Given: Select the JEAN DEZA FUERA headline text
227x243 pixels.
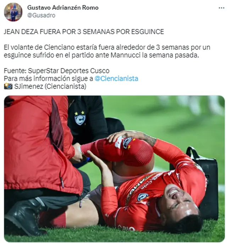Looking at the screenshot, I should pyautogui.click(x=84, y=32).
